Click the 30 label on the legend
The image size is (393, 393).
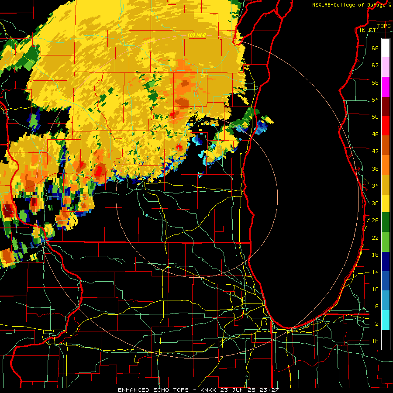(x=375, y=203)
